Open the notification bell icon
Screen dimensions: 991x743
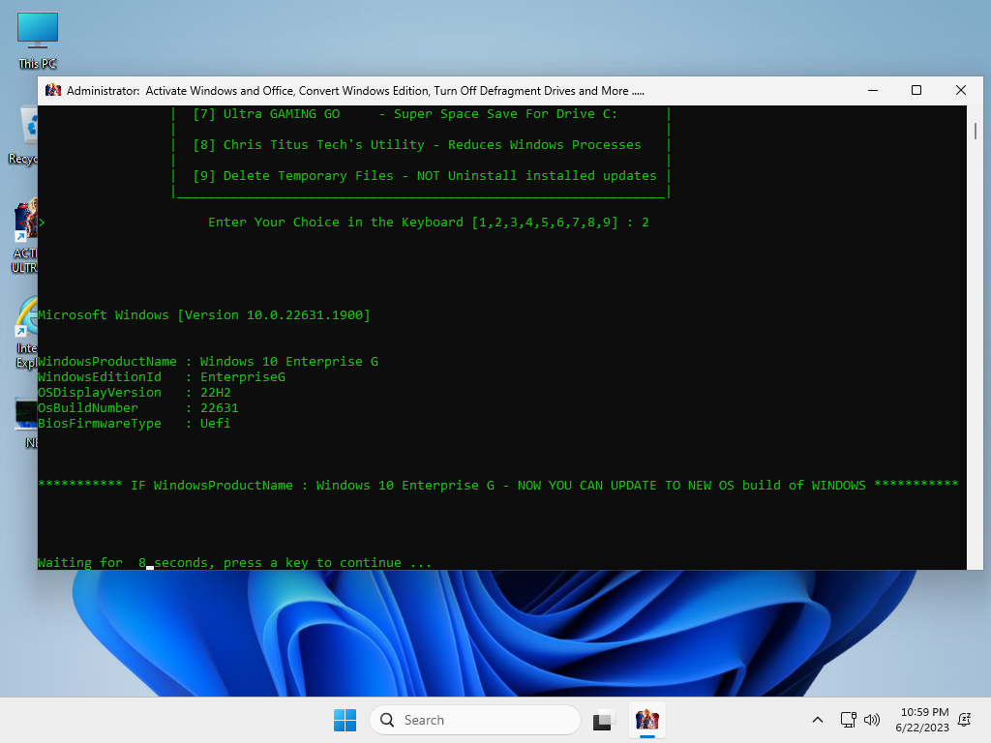click(965, 720)
